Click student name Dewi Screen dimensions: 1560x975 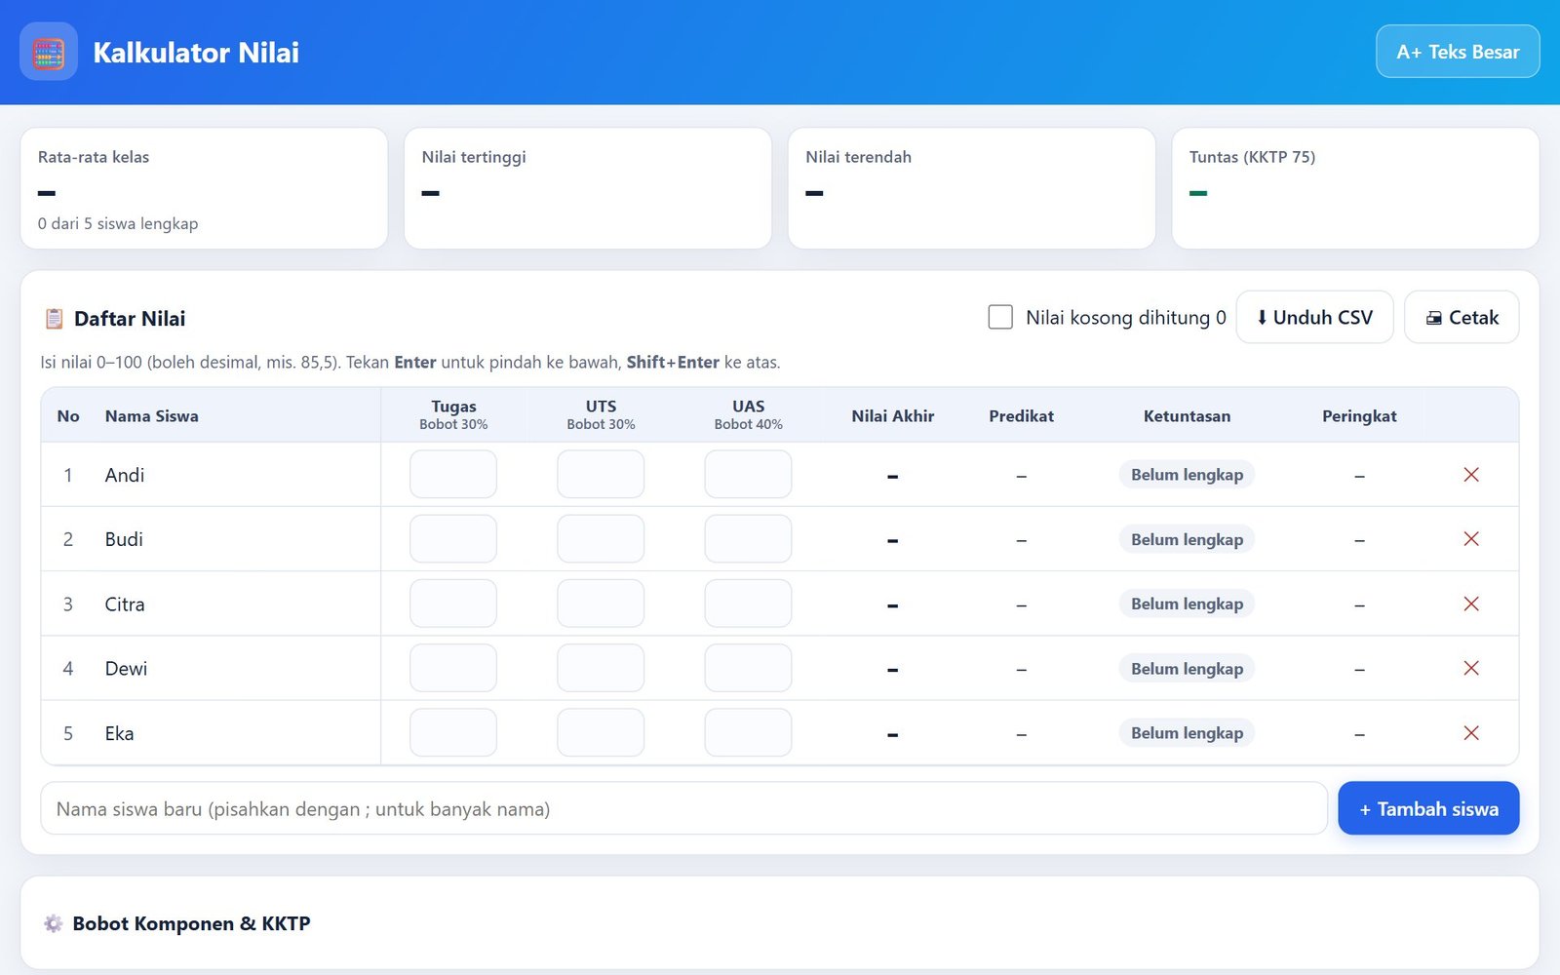tap(126, 669)
